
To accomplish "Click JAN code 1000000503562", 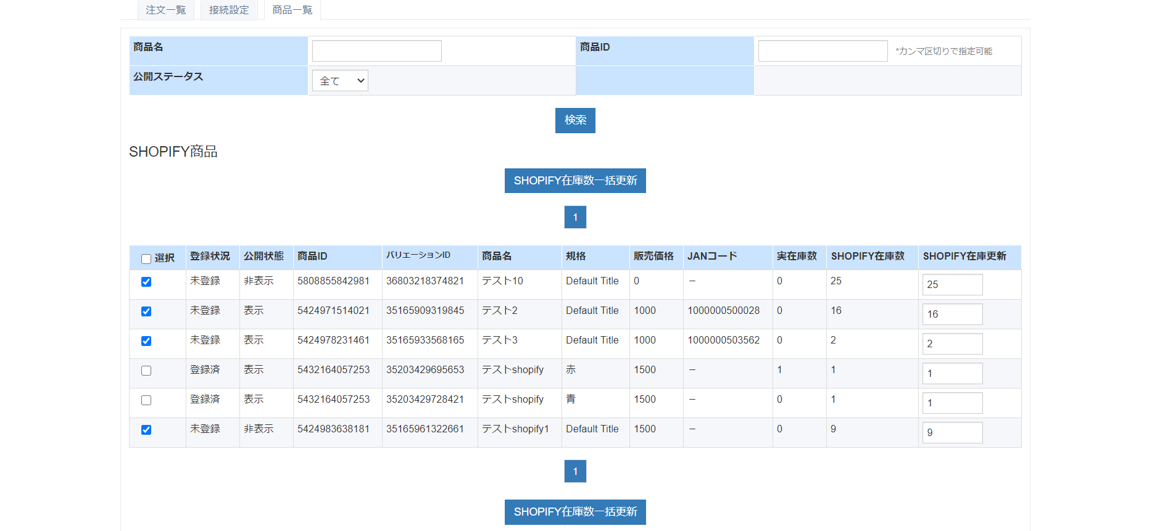I will (724, 340).
